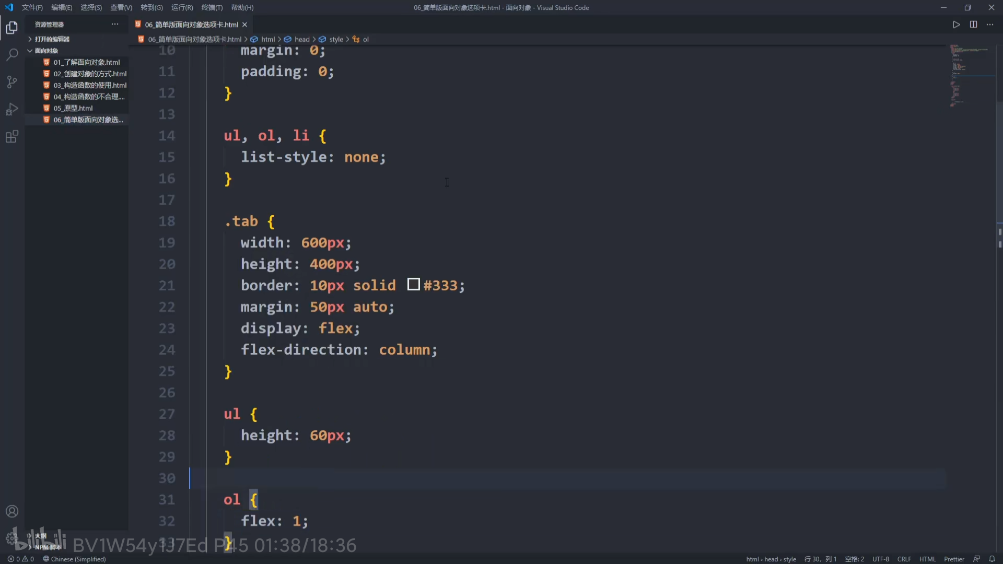
Task: Split the editor to the right
Action: click(973, 25)
